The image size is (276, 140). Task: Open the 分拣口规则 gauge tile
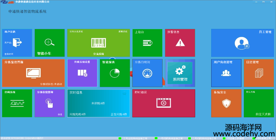coord(147,73)
